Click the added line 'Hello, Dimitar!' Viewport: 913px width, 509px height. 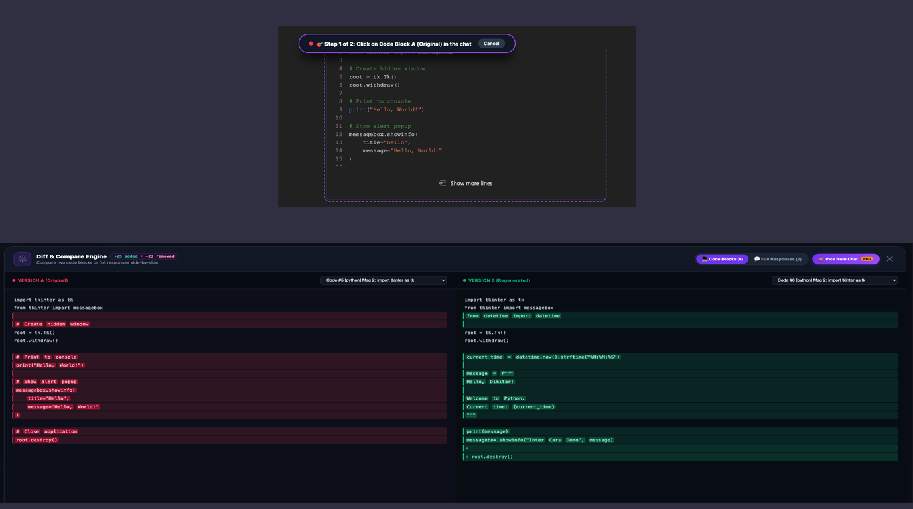pyautogui.click(x=680, y=382)
